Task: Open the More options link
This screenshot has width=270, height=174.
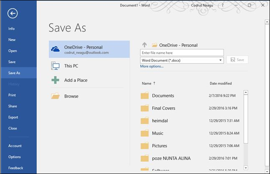Action: pos(152,66)
